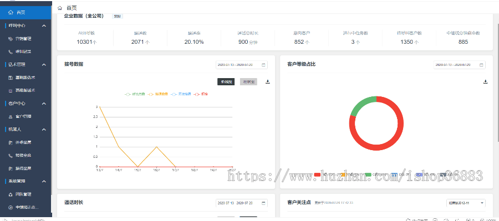The image size is (499, 221).
Task: Open the 首页 home item in sidebar
Action: pos(26,13)
